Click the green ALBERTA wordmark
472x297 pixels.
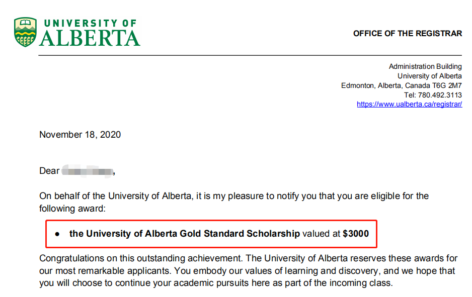click(90, 38)
